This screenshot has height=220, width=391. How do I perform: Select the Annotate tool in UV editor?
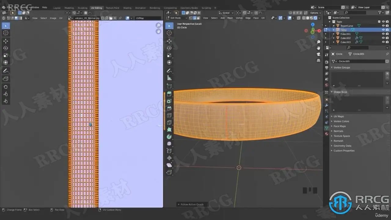tap(5, 71)
